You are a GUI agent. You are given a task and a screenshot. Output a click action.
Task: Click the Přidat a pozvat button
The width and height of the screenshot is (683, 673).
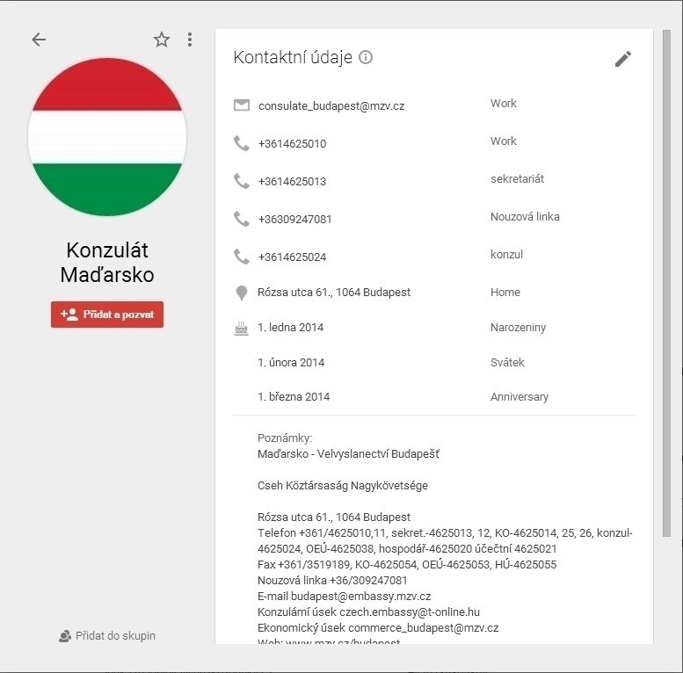pyautogui.click(x=107, y=315)
